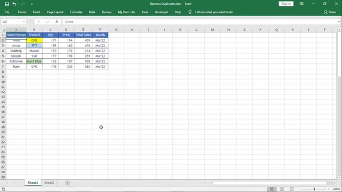The height and width of the screenshot is (192, 342).
Task: Click the Undo arrow icon
Action: coord(14,4)
